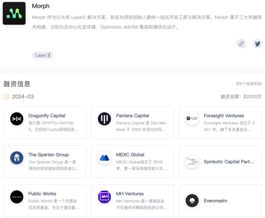265x218 pixels.
Task: Click the Morph project title
Action: (x=41, y=6)
